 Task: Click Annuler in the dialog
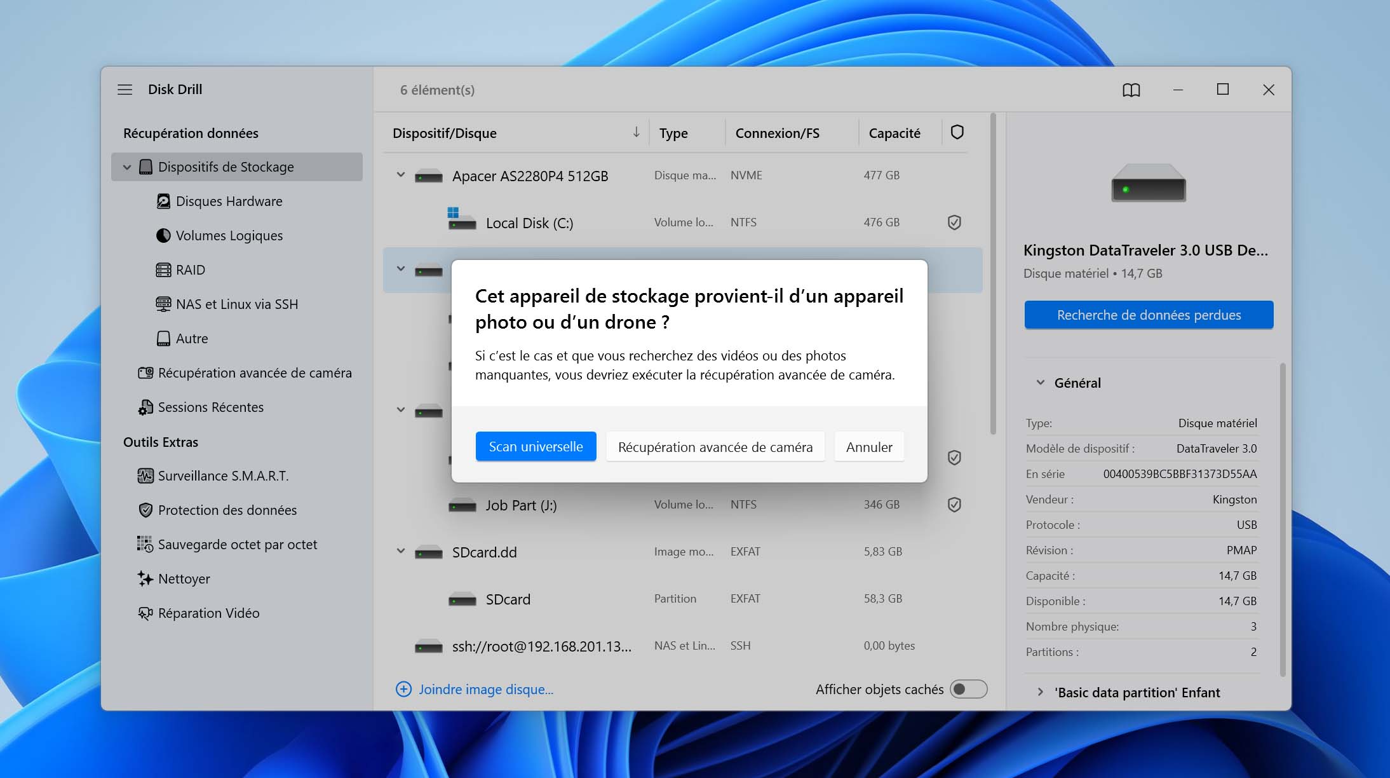pyautogui.click(x=869, y=447)
